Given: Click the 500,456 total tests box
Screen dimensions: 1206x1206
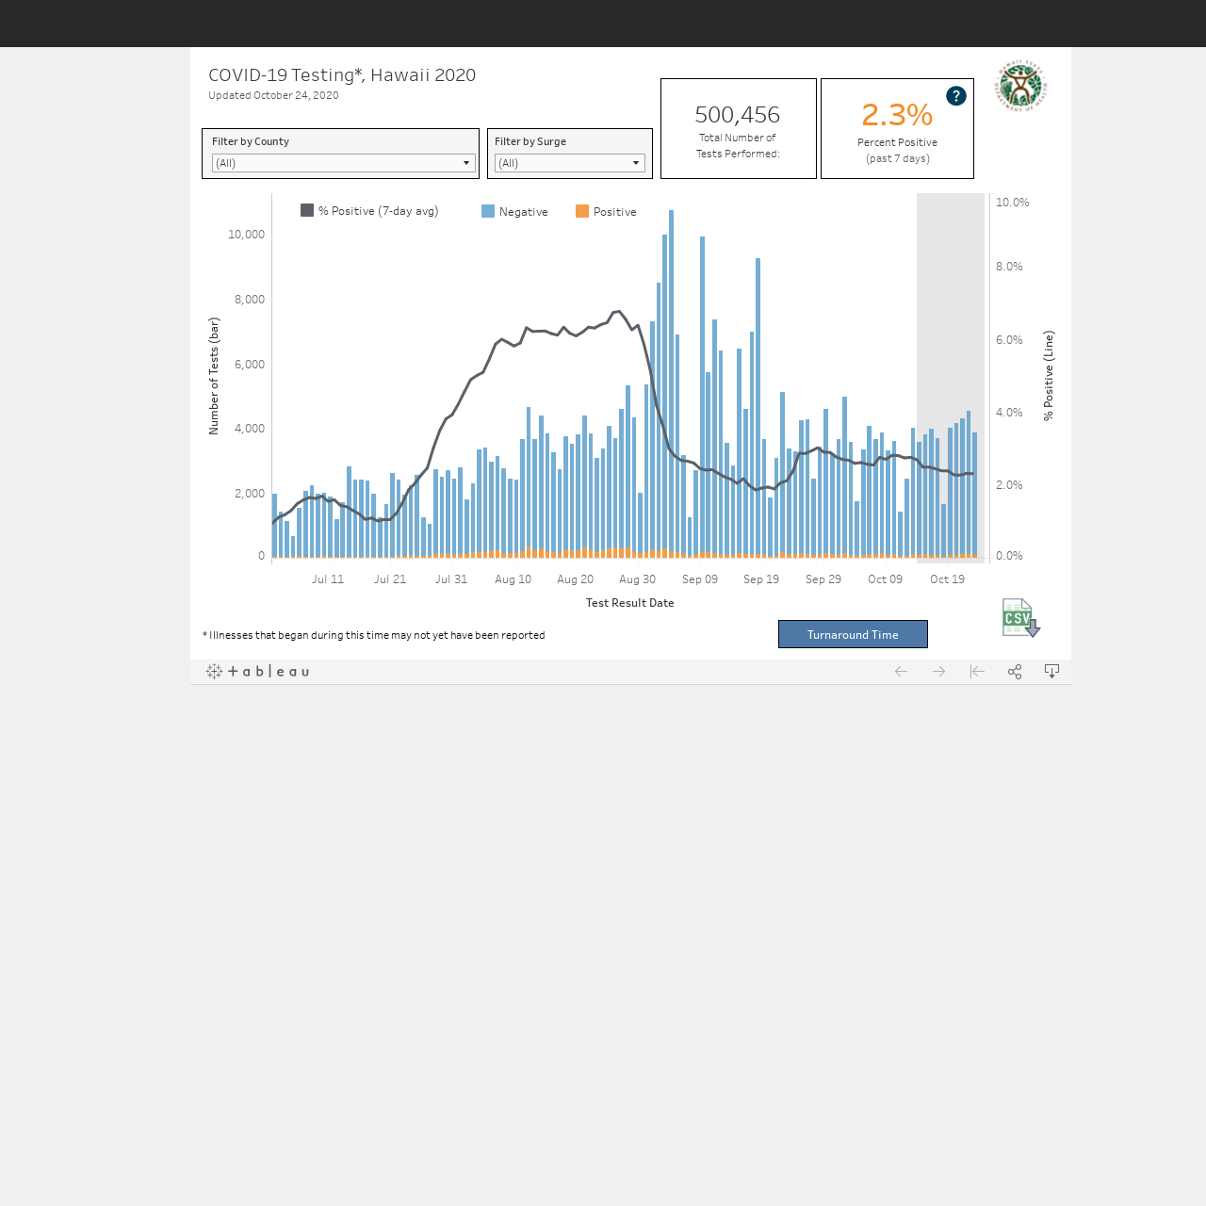Looking at the screenshot, I should (739, 128).
